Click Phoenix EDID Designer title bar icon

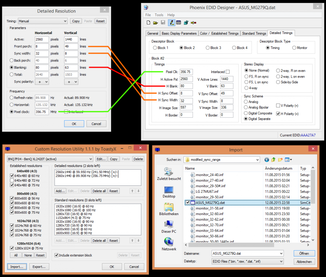click(146, 7)
